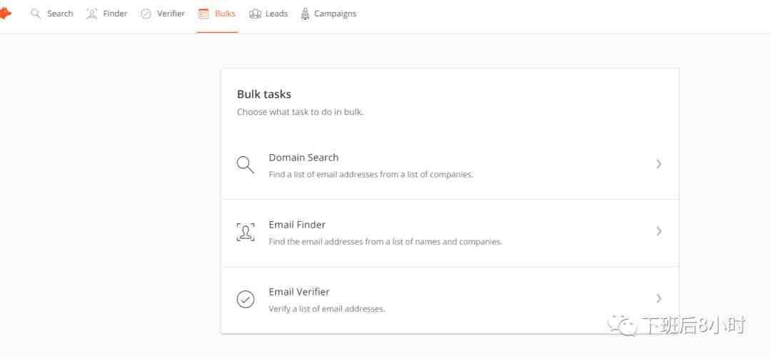Expand Email Verifier with its right chevron

coord(659,298)
